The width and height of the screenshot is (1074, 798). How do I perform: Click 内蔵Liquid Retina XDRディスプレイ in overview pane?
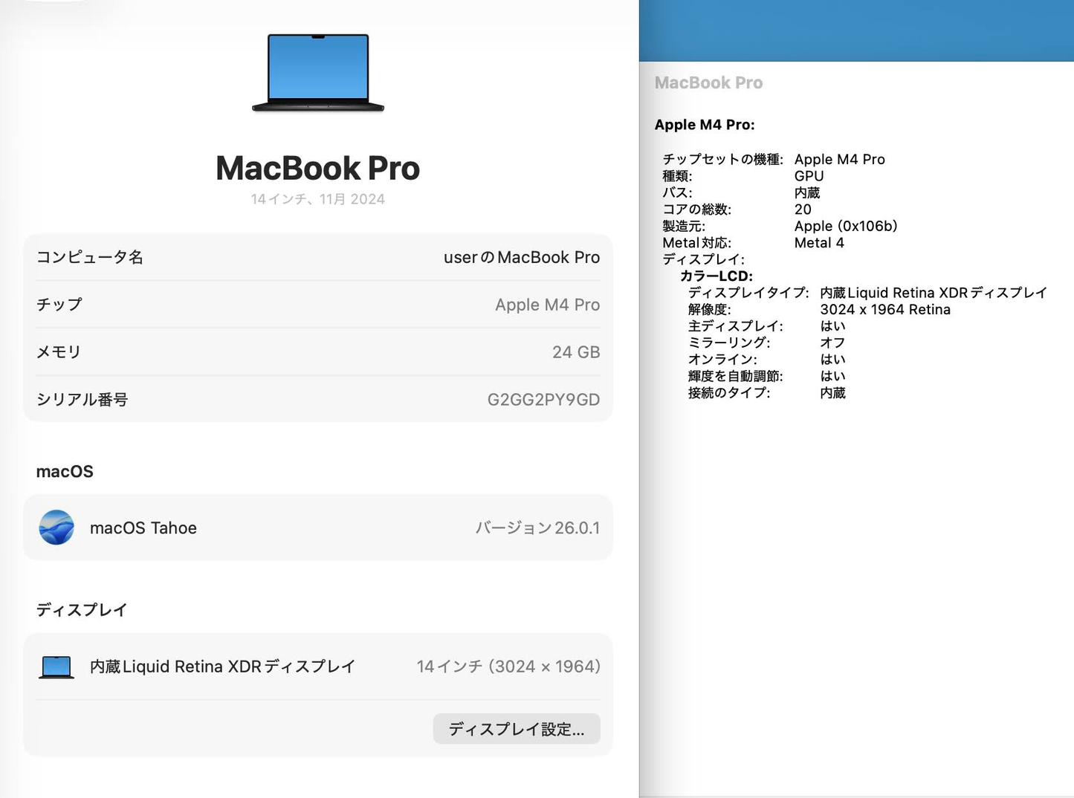(x=223, y=667)
